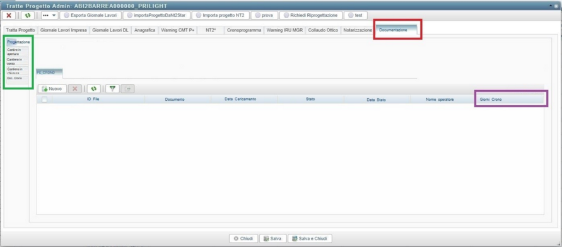Refresh the documents grid
Screen dimensions: 562x247
tap(94, 89)
